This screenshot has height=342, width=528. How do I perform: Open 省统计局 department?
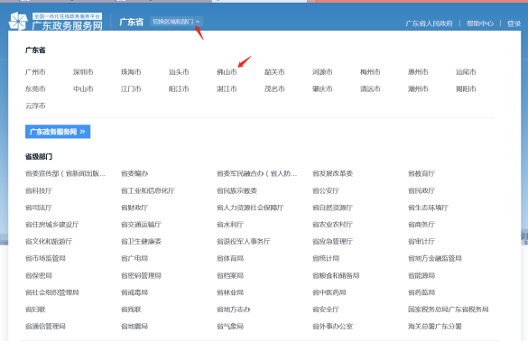pos(326,258)
